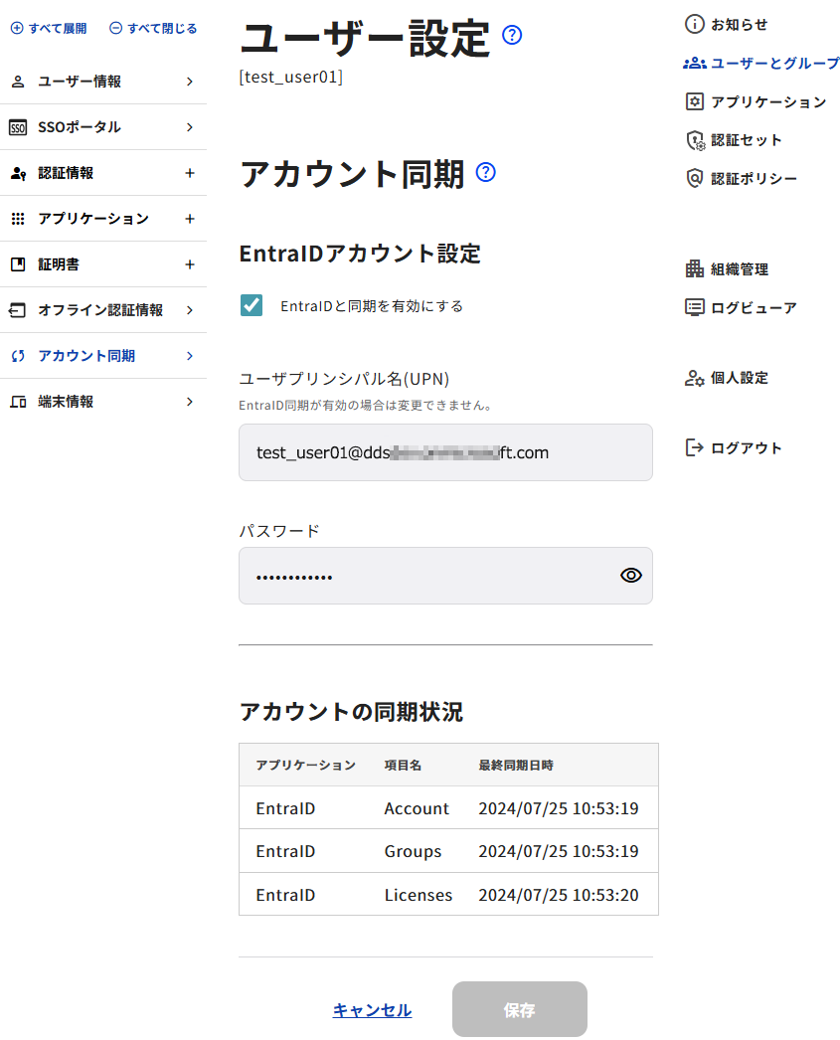Expand 証明書 section with plus icon

(x=190, y=264)
